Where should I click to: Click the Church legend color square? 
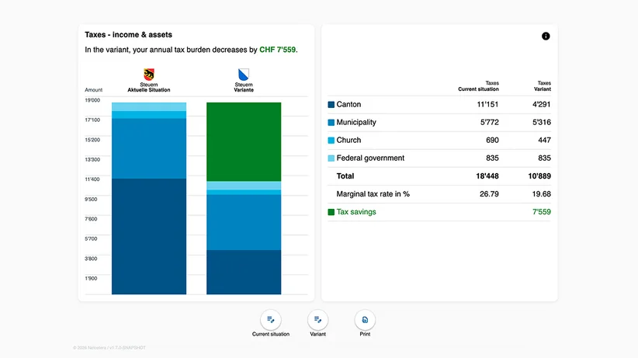tap(331, 141)
